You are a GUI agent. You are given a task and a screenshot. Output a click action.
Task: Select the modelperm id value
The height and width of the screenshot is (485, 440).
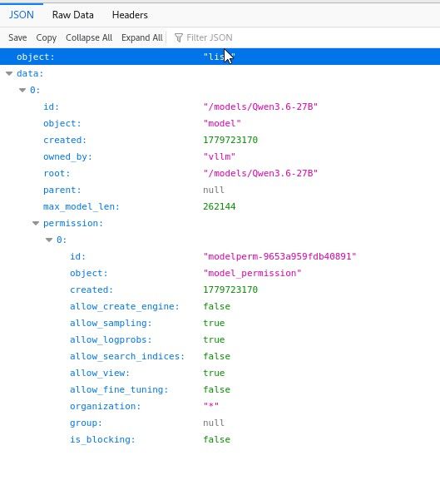pyautogui.click(x=279, y=257)
